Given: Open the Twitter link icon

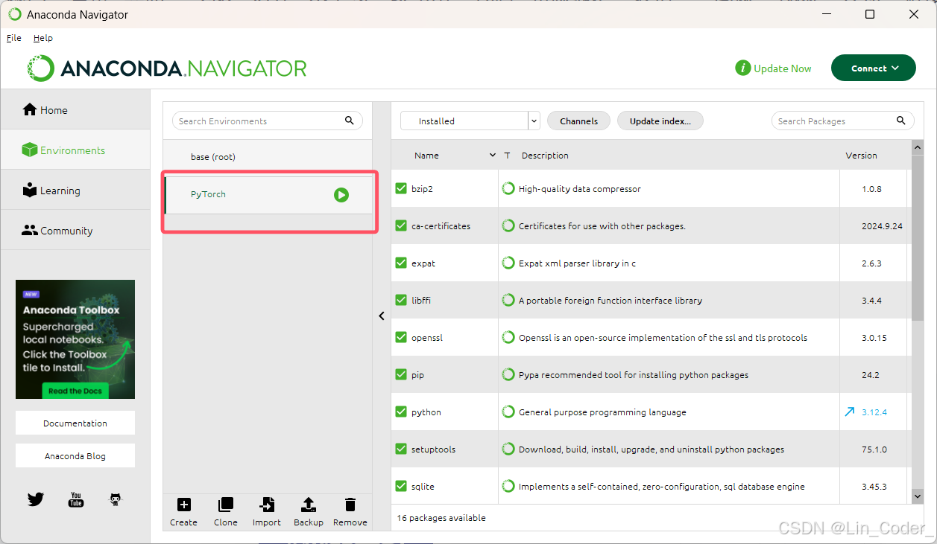Looking at the screenshot, I should pyautogui.click(x=36, y=499).
